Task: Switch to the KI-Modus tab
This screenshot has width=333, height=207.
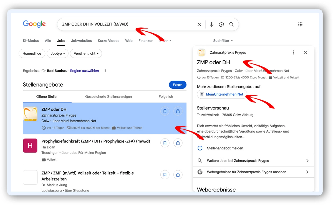Action: (x=31, y=41)
